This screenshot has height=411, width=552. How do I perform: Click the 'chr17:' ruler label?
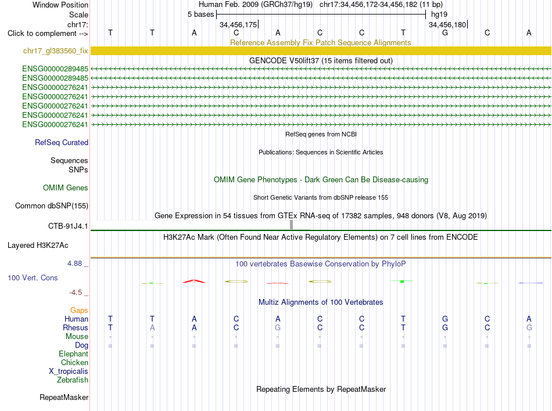click(x=77, y=24)
